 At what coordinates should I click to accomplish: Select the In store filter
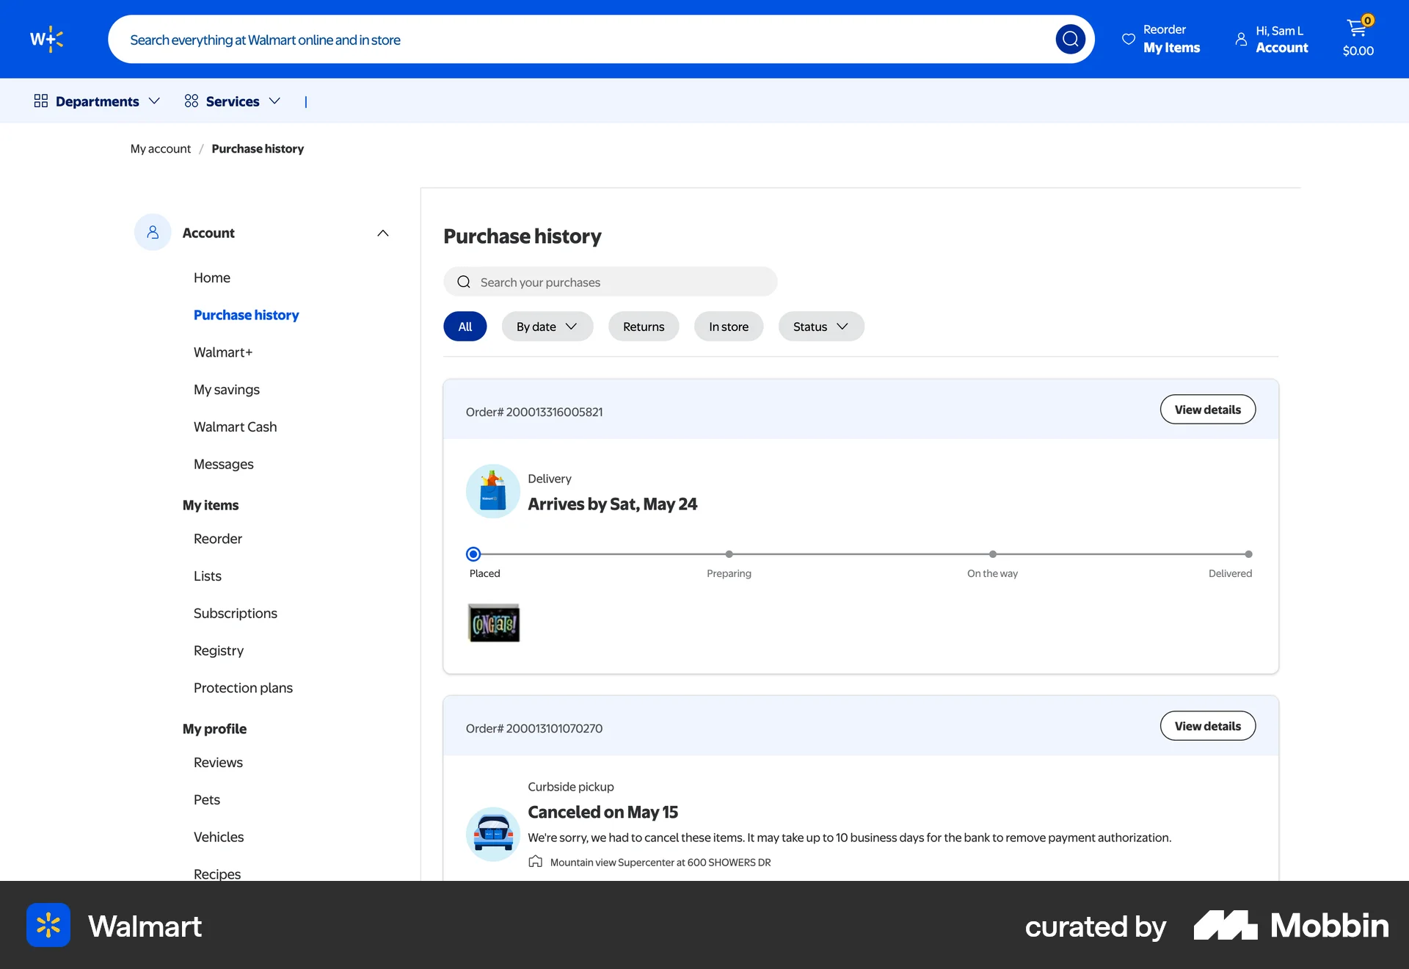(728, 326)
